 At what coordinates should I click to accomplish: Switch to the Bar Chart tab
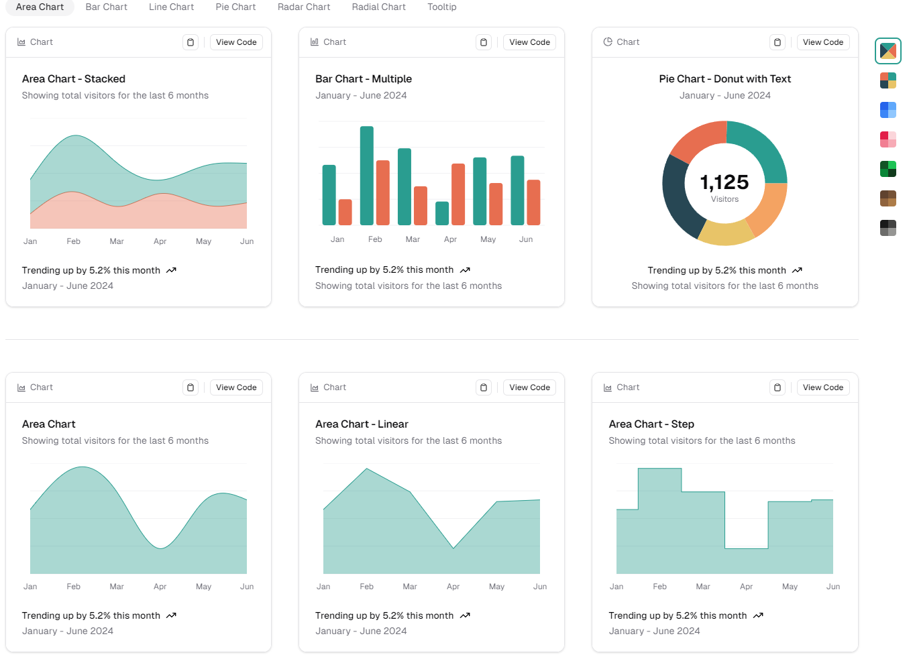(106, 7)
